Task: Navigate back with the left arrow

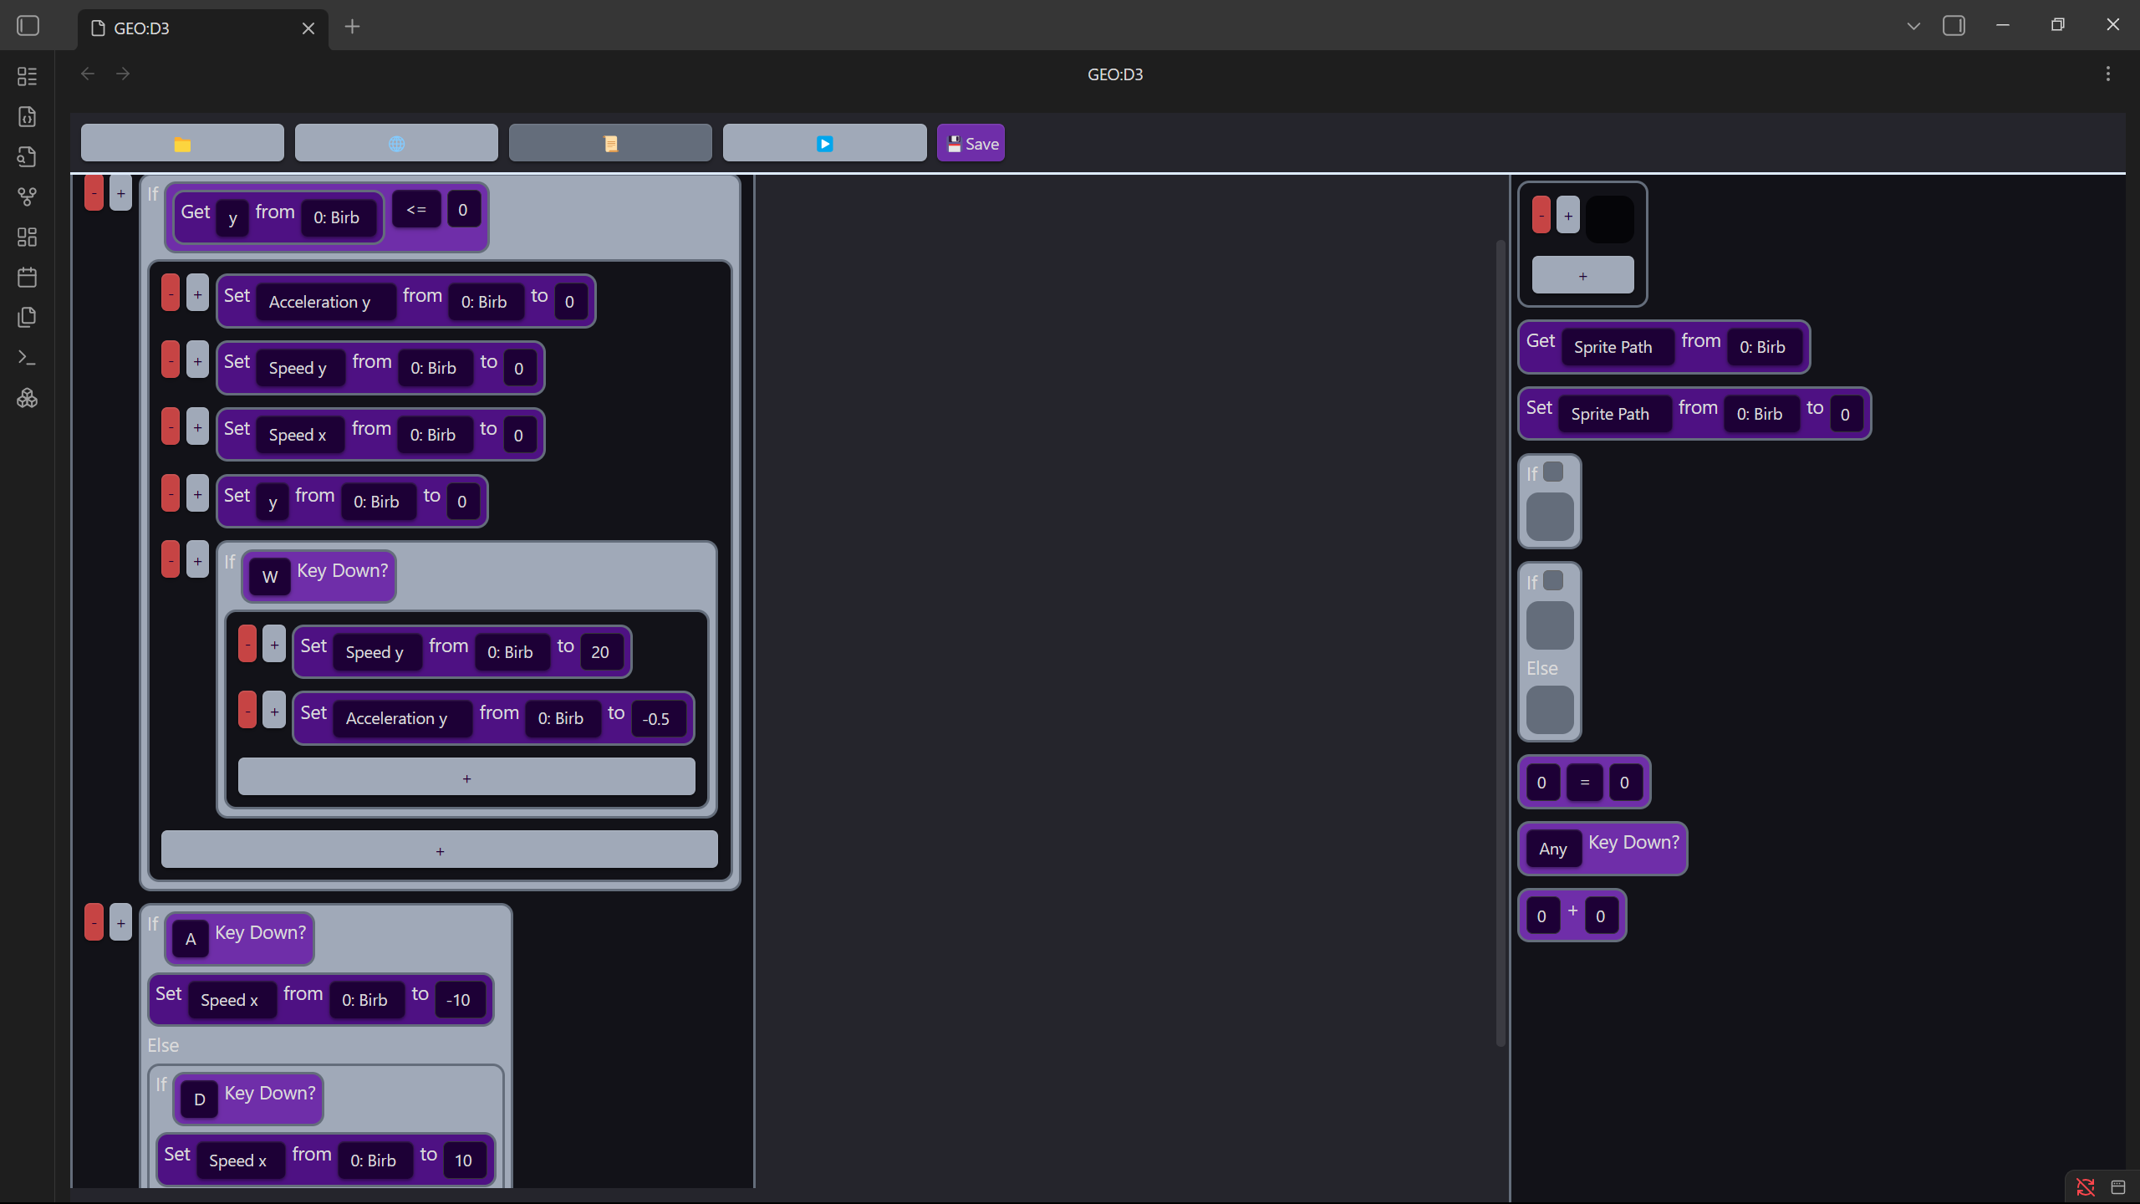Action: tap(88, 74)
